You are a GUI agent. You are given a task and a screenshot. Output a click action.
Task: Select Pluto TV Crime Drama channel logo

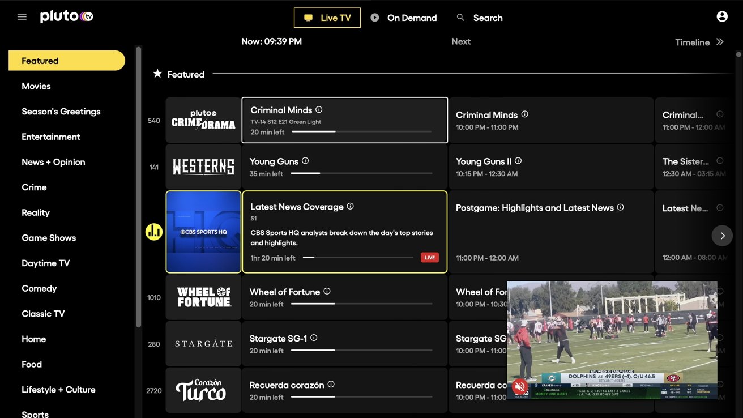click(203, 120)
